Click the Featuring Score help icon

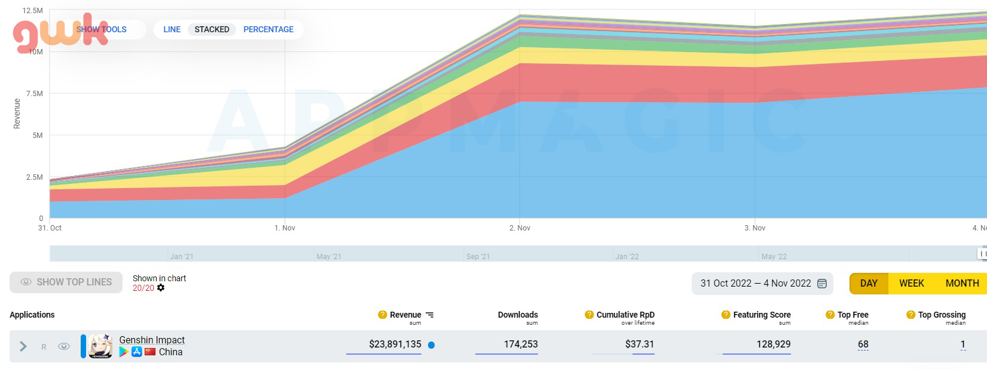click(726, 315)
